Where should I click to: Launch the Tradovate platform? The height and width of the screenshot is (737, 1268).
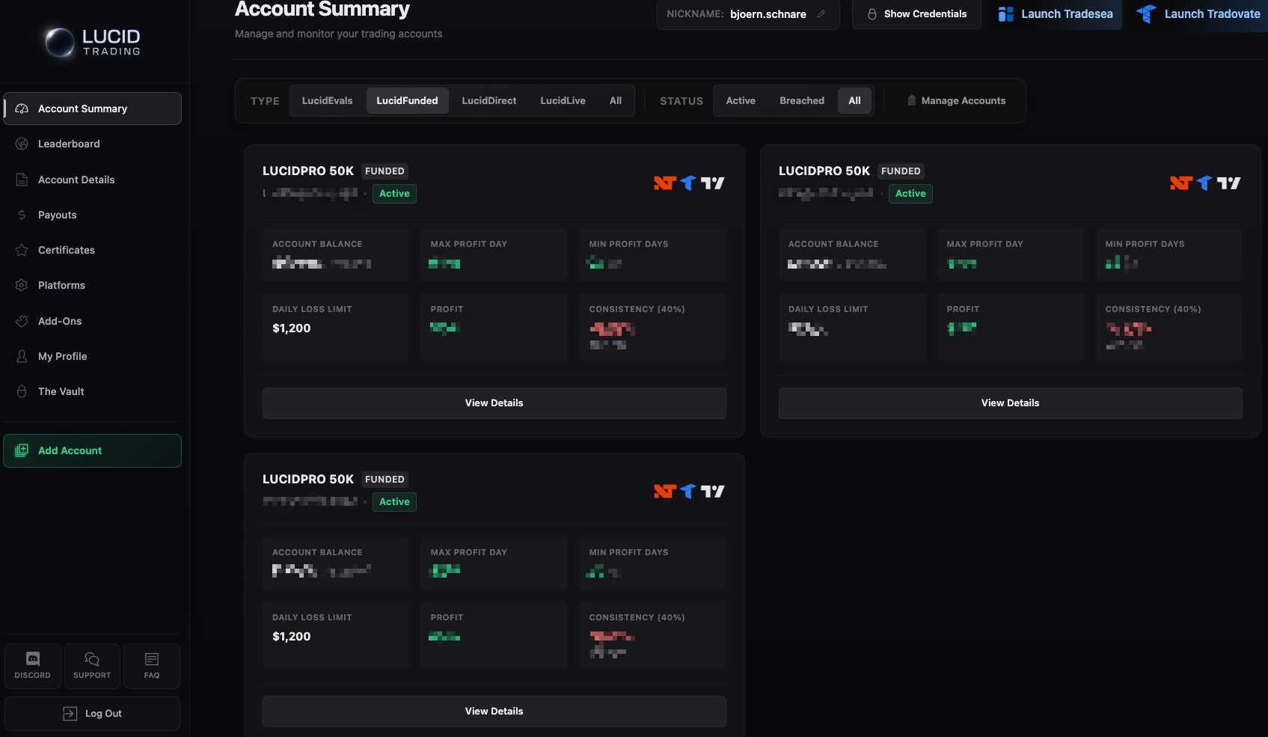1198,14
